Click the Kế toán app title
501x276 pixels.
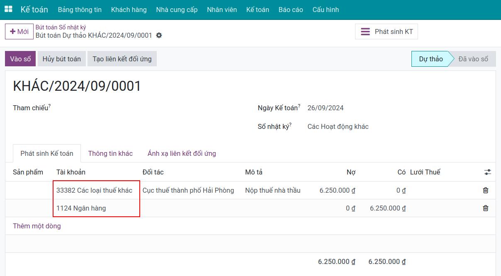34,10
